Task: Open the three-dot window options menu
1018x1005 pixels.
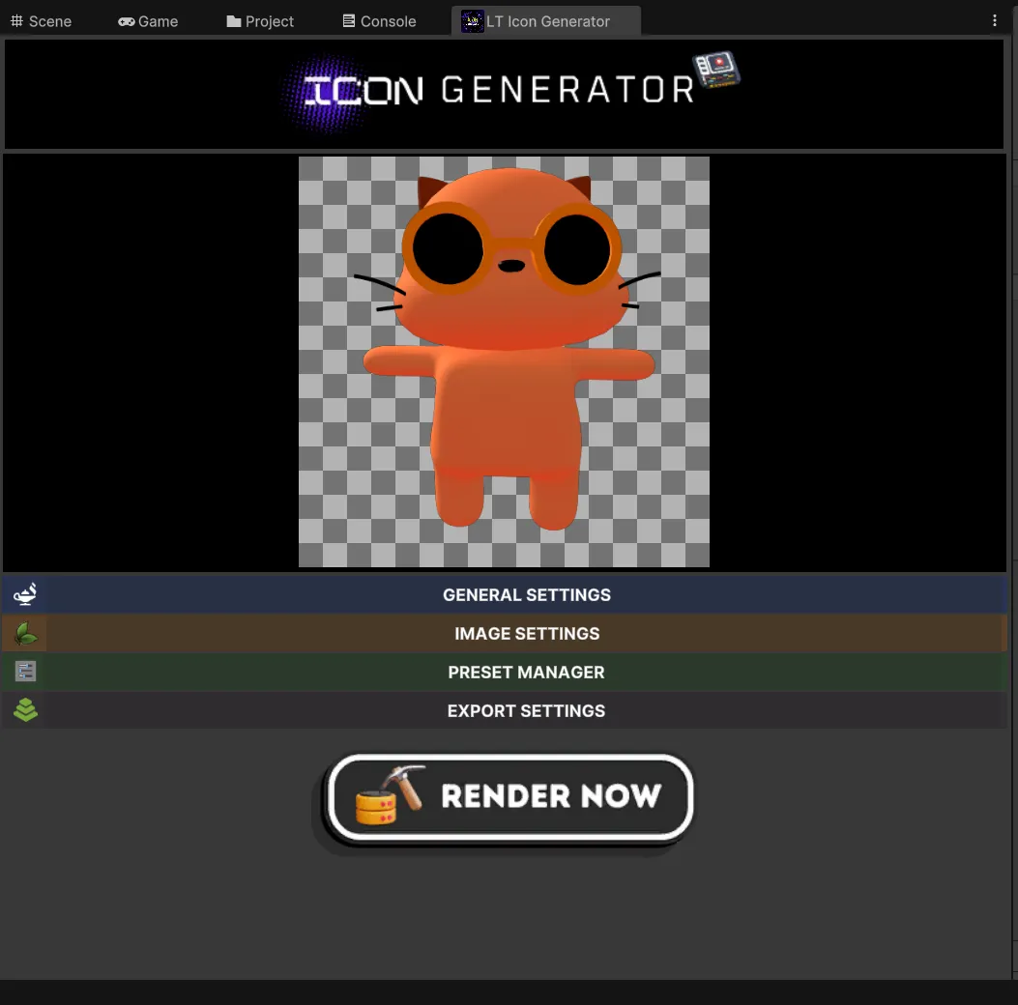Action: click(994, 19)
